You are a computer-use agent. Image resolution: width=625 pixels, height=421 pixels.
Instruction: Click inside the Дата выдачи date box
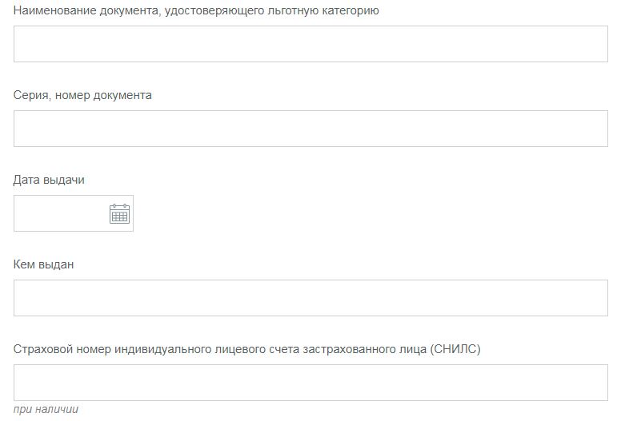74,213
